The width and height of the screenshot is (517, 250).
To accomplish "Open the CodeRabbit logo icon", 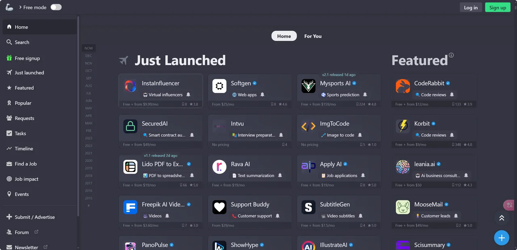I will pyautogui.click(x=403, y=86).
